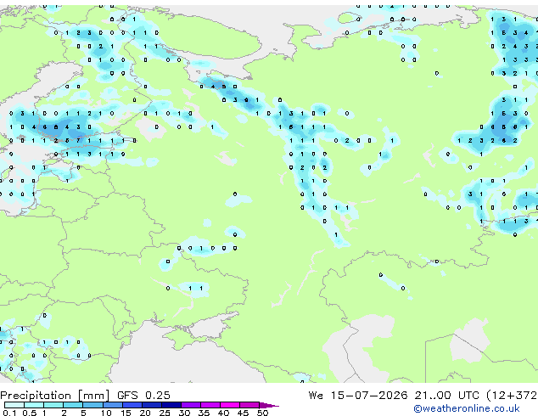Click the '30' legend scale label

184,413
